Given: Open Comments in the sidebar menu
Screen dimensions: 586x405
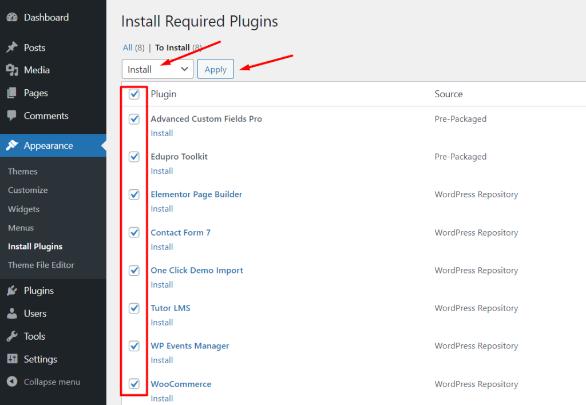Looking at the screenshot, I should tap(46, 116).
